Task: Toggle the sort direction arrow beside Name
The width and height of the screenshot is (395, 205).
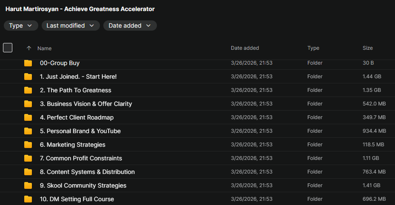Action: coord(29,48)
